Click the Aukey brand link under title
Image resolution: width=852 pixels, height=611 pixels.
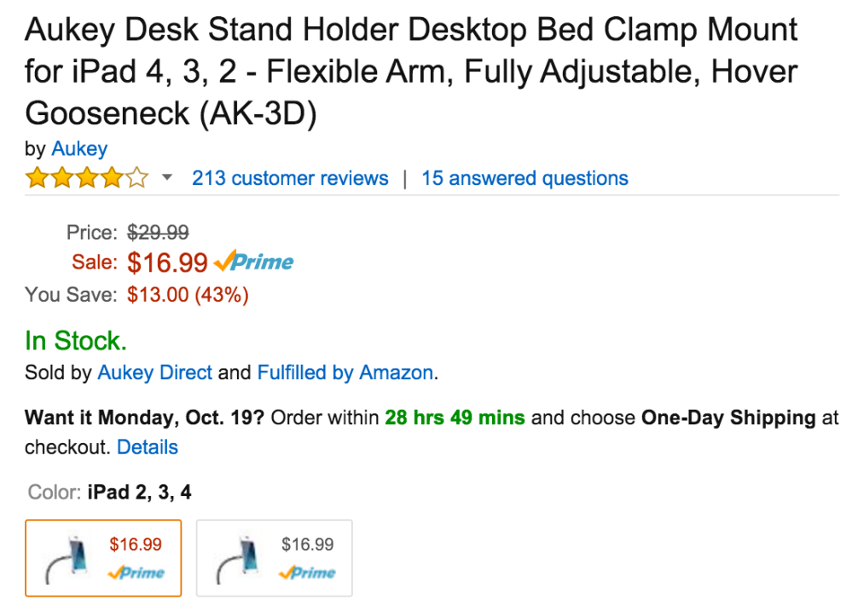79,149
